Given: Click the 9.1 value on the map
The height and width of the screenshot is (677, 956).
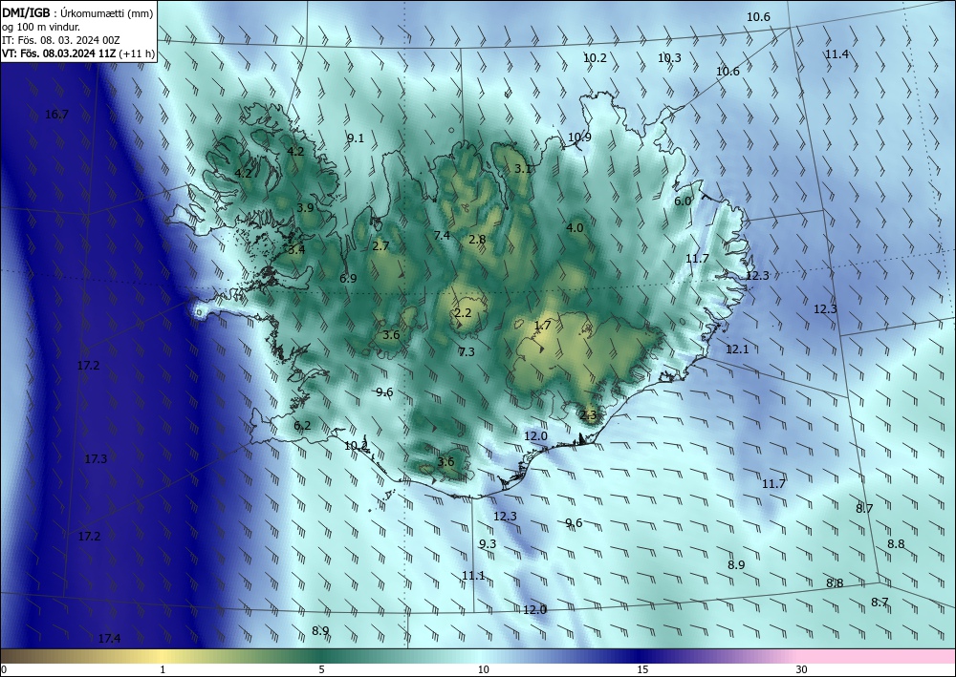Looking at the screenshot, I should point(356,138).
